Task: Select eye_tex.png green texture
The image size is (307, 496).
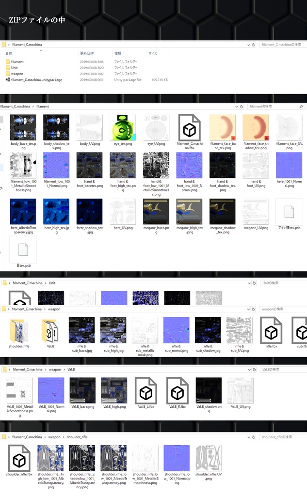Action: pos(123,130)
